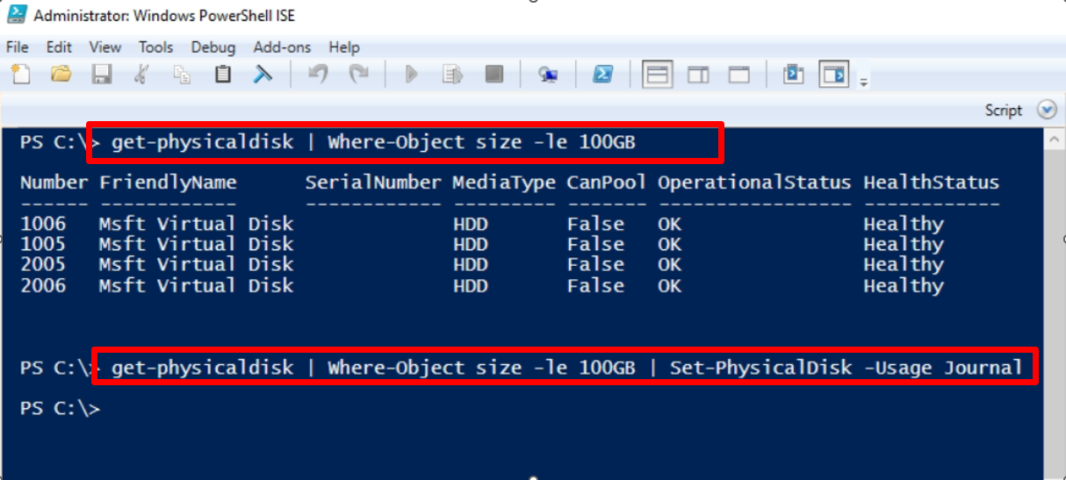
Task: Toggle Show Command Add-on icon
Action: click(834, 75)
